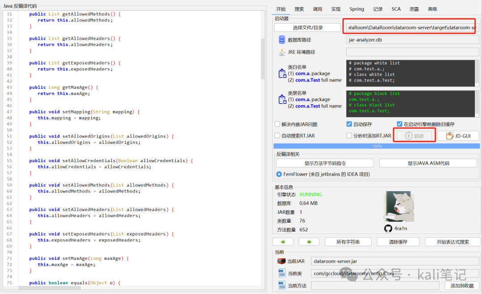Uncheck the auto save checkbox

pyautogui.click(x=349, y=124)
